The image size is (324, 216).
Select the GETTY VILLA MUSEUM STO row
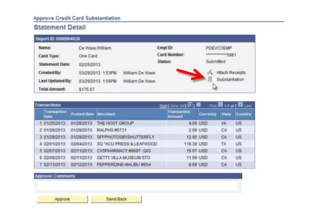coord(118,158)
